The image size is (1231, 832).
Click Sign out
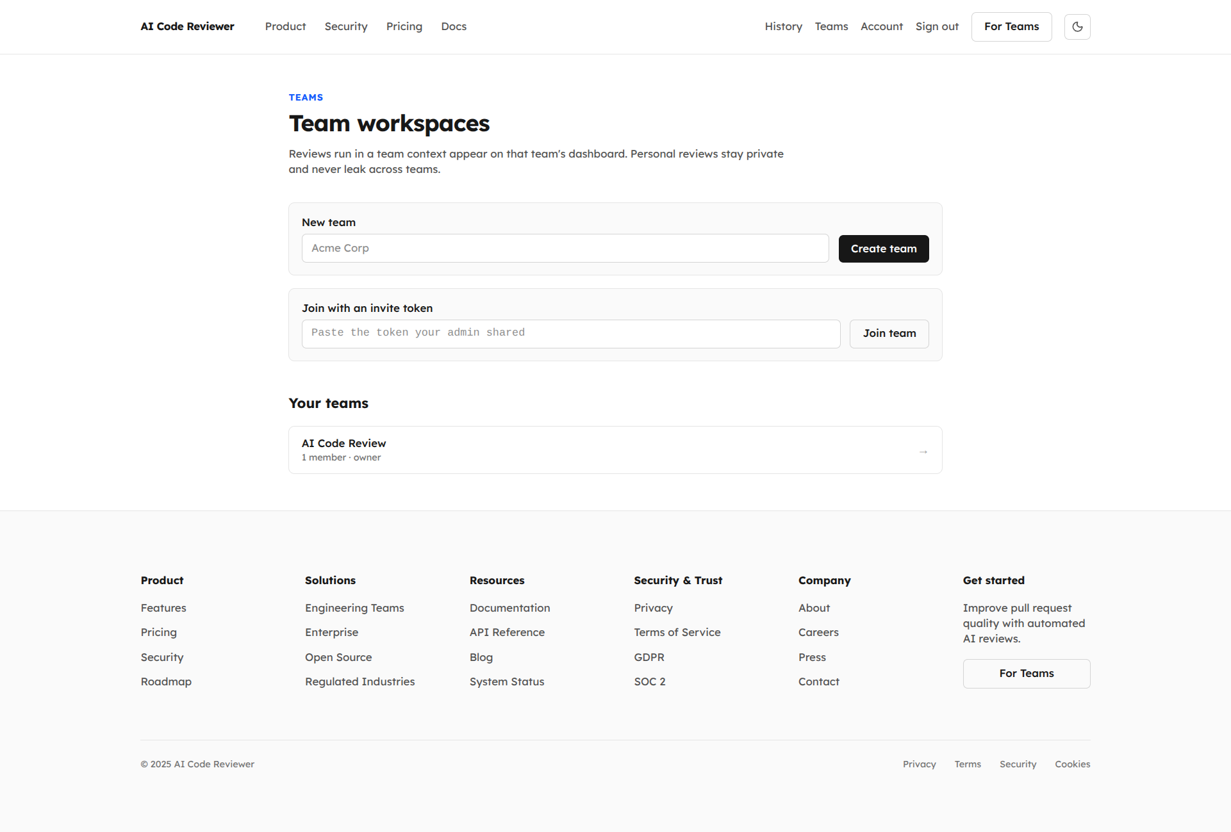pos(937,26)
